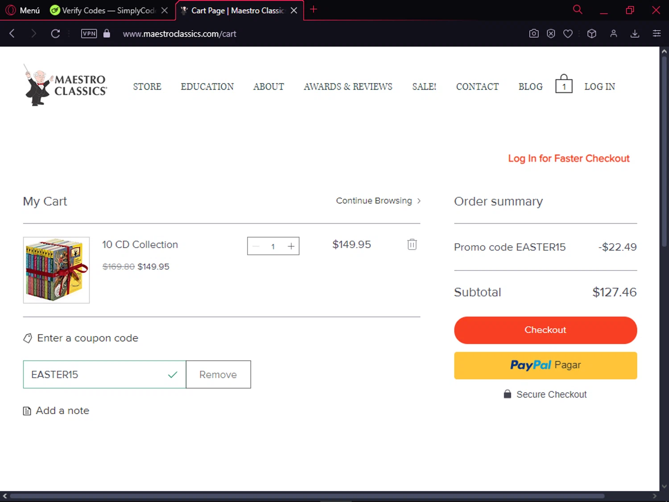669x502 pixels.
Task: Close the Cart Page browser tab
Action: pos(294,10)
